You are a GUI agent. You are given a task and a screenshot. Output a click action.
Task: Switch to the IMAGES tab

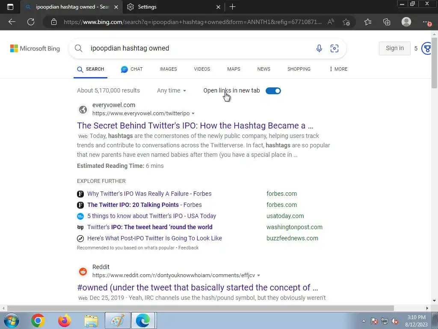point(168,69)
